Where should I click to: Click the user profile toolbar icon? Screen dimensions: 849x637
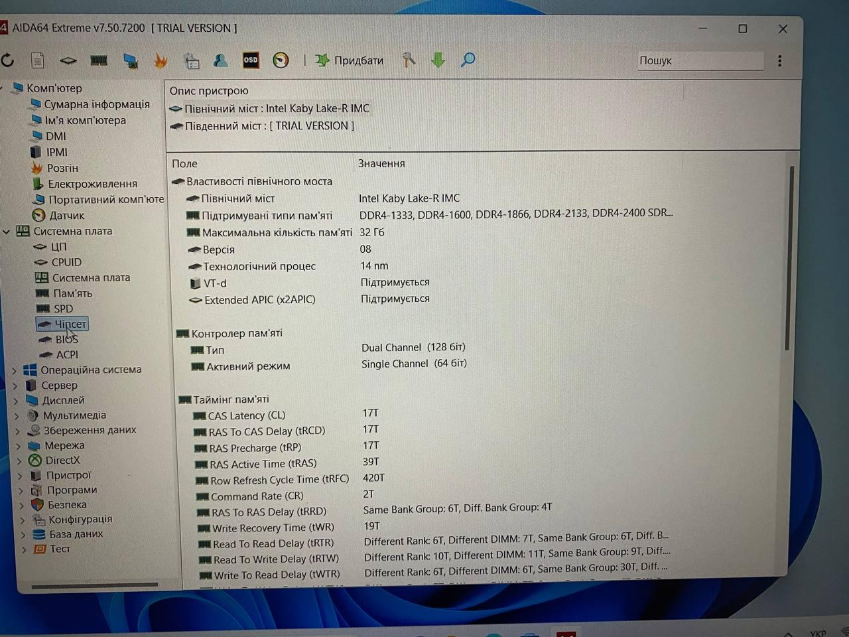coord(220,60)
